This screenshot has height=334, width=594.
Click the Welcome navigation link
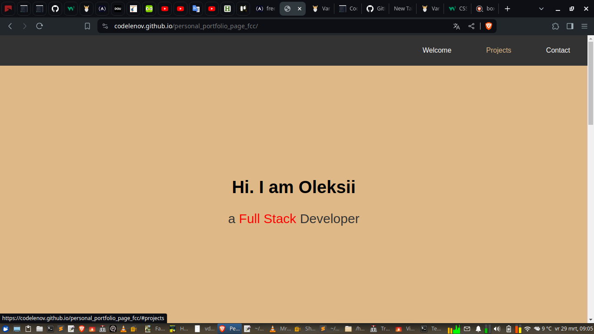pyautogui.click(x=437, y=50)
